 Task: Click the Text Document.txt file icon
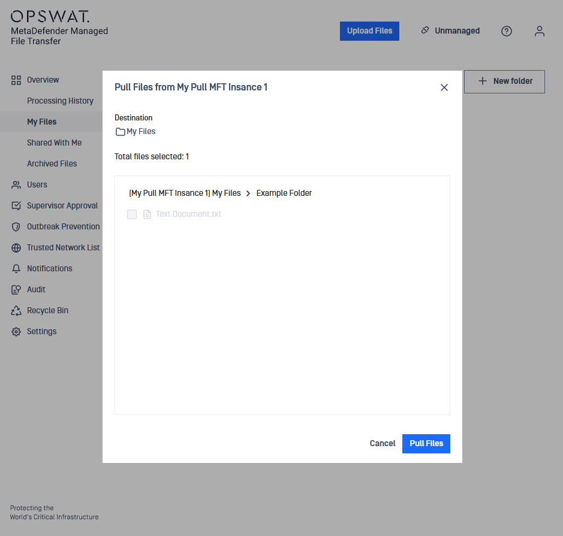point(147,214)
